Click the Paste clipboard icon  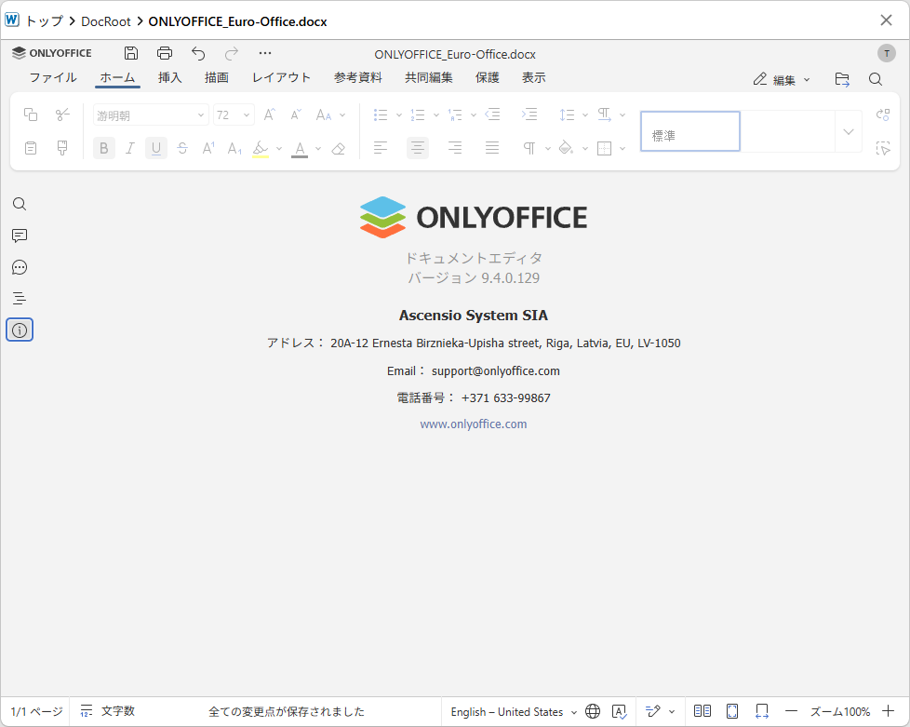click(31, 148)
